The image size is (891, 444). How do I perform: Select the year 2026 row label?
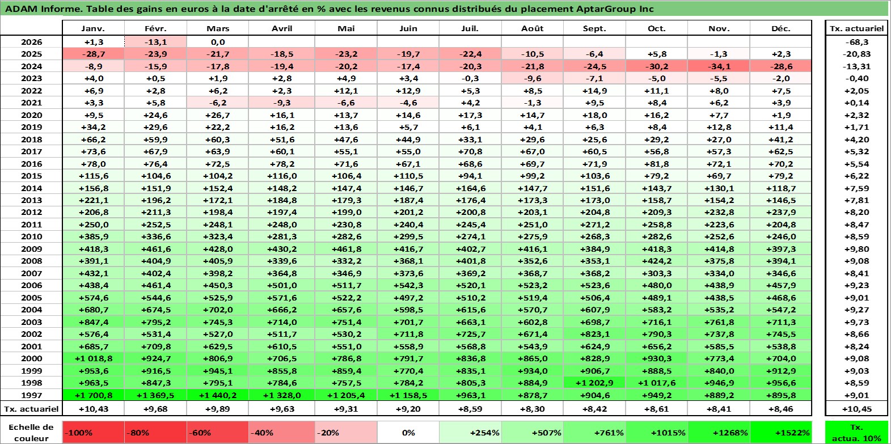pos(31,42)
